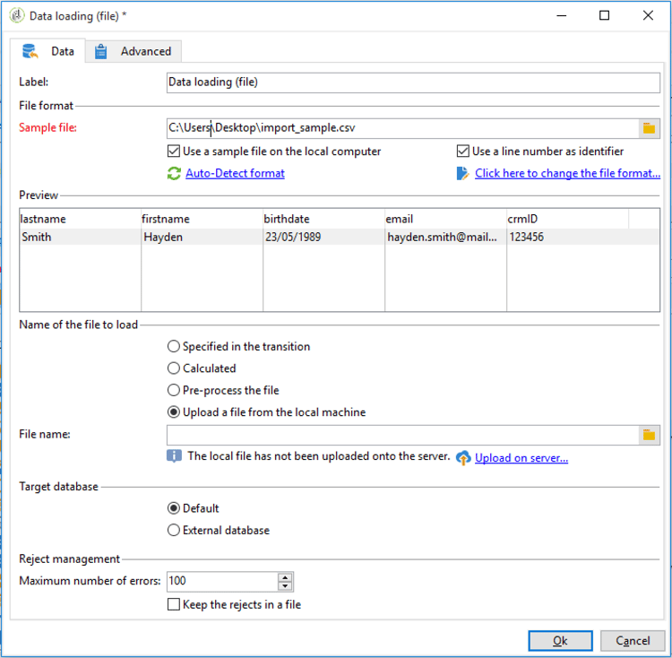Click the 'lastname' column header
Screen dimensions: 672x658
[x=80, y=219]
